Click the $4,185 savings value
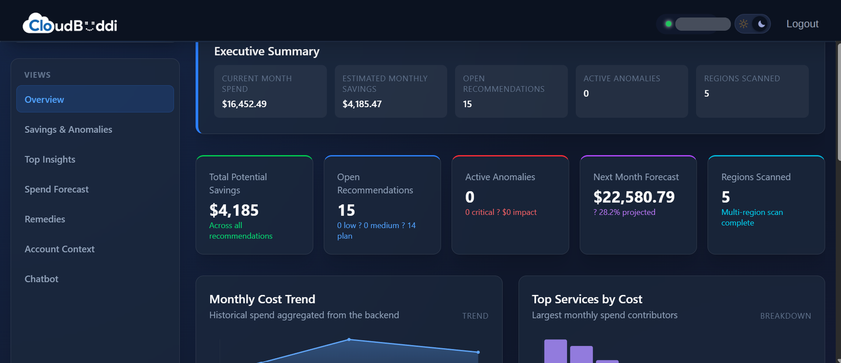 point(234,210)
